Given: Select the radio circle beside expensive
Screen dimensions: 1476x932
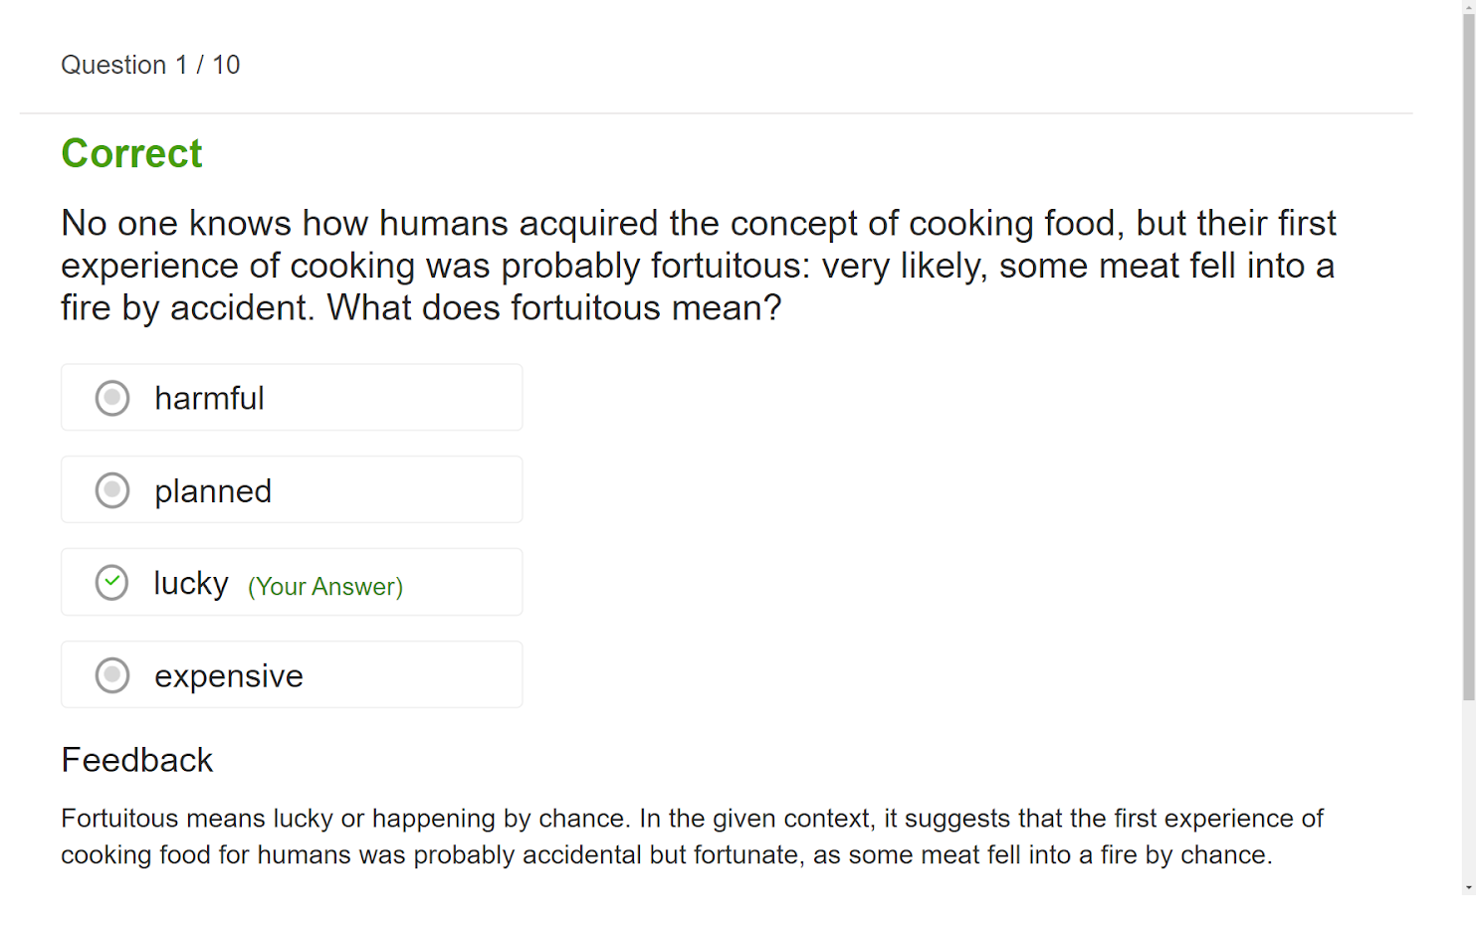Looking at the screenshot, I should pos(112,675).
